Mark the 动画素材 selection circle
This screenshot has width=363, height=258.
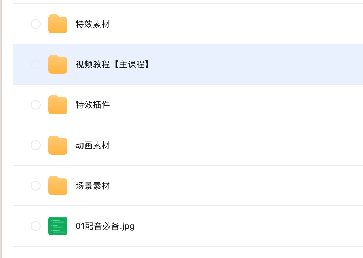36,145
